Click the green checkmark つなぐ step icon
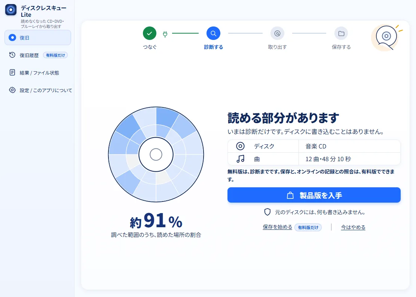This screenshot has height=297, width=416. click(150, 33)
